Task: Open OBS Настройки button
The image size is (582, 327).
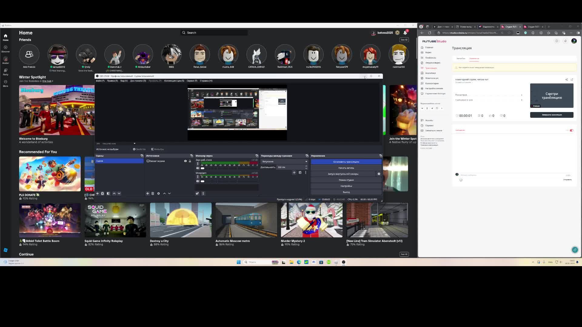Action: click(x=346, y=186)
